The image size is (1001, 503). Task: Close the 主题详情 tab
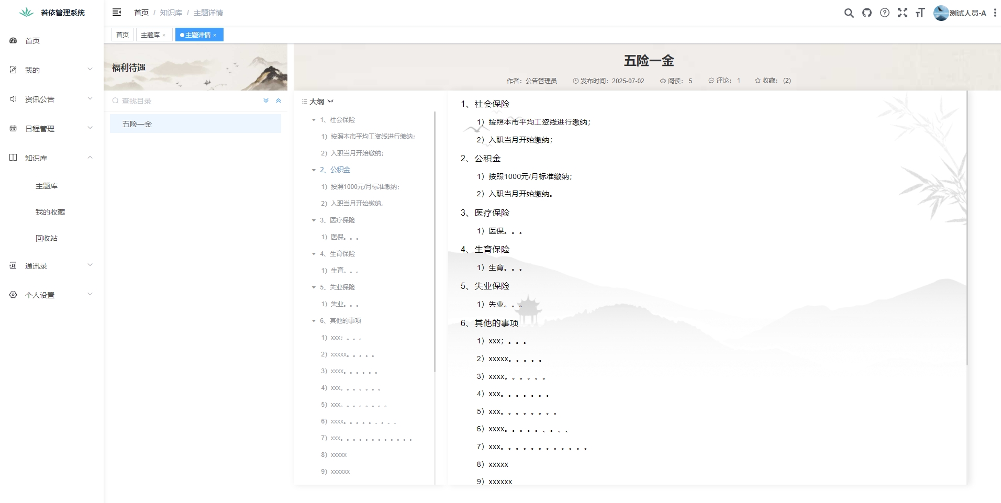[215, 35]
